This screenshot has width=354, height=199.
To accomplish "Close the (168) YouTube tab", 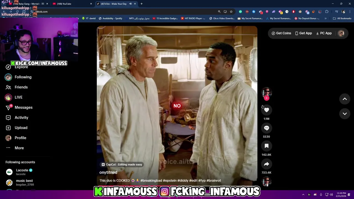I will tap(91, 4).
